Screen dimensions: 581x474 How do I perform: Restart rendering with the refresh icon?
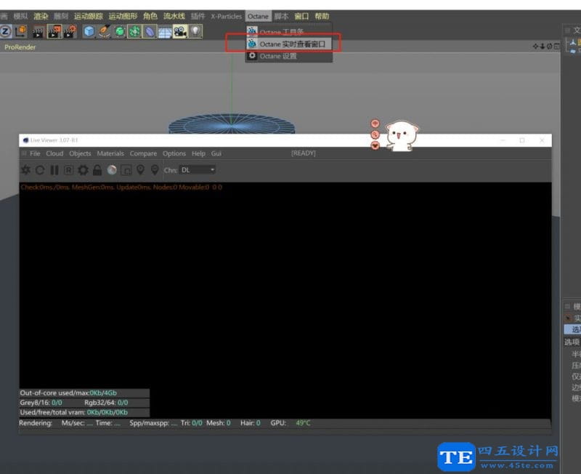coord(40,170)
